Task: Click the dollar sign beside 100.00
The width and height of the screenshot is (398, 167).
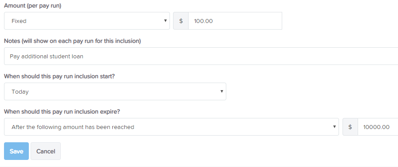Action: [181, 21]
